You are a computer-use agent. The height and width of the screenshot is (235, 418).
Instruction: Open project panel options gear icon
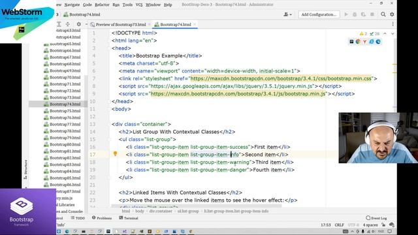78,24
